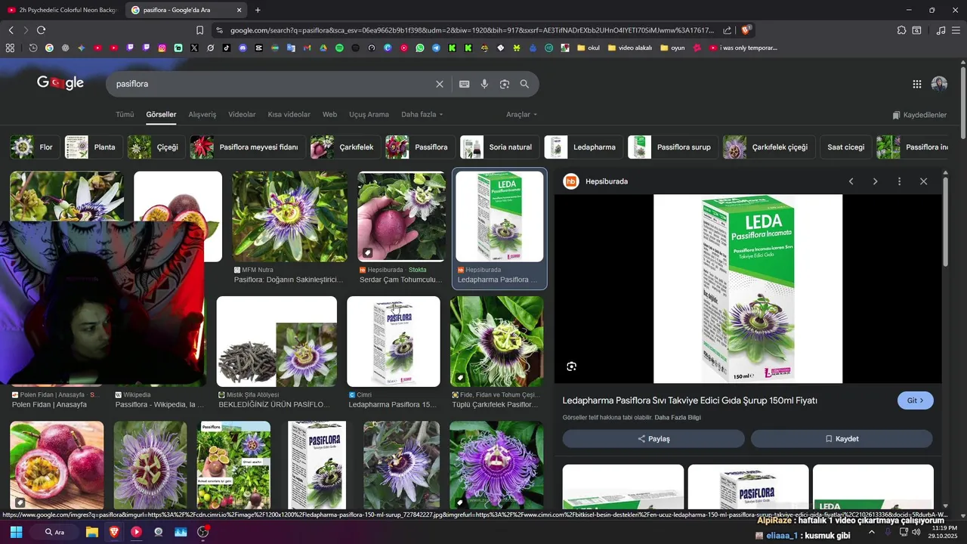
Task: Open the "oyun" bookmarks folder
Action: coord(672,48)
